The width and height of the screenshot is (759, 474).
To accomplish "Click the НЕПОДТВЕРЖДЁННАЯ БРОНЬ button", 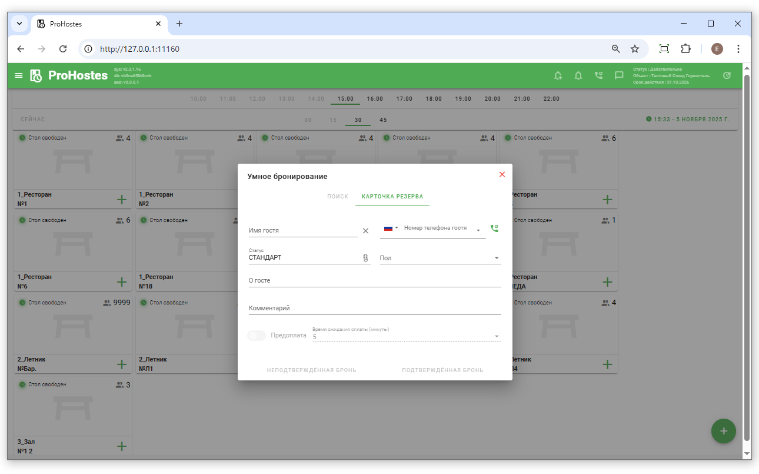I will [x=311, y=370].
